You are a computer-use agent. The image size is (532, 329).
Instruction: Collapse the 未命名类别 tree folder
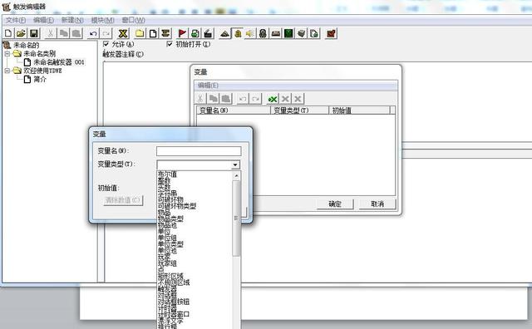(x=7, y=54)
